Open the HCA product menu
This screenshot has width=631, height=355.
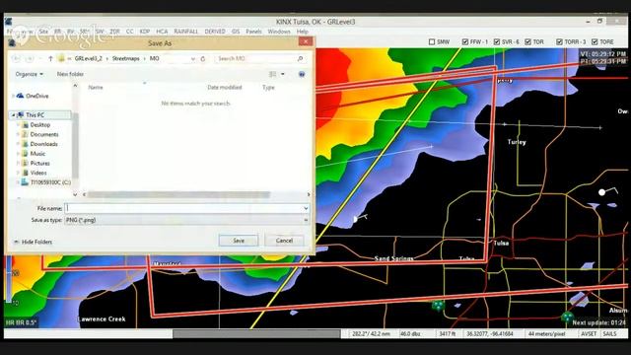162,32
